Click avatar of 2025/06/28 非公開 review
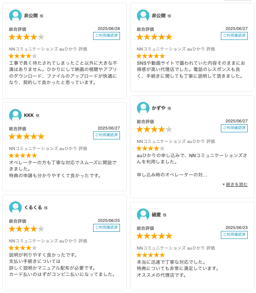 click(x=15, y=16)
